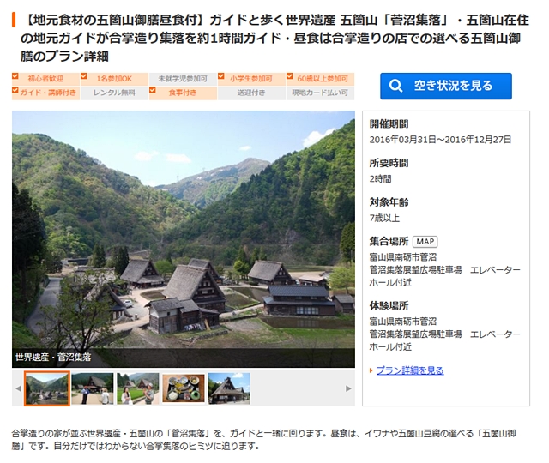Click the 食事付き checked tag
Screen dimensions: 549x463
coord(183,93)
